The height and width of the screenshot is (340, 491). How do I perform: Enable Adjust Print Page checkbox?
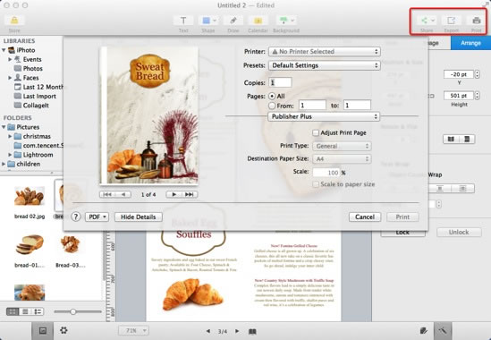click(316, 132)
